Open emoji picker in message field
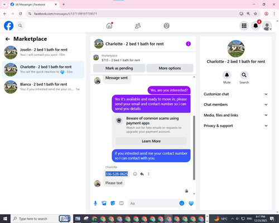 (182, 203)
